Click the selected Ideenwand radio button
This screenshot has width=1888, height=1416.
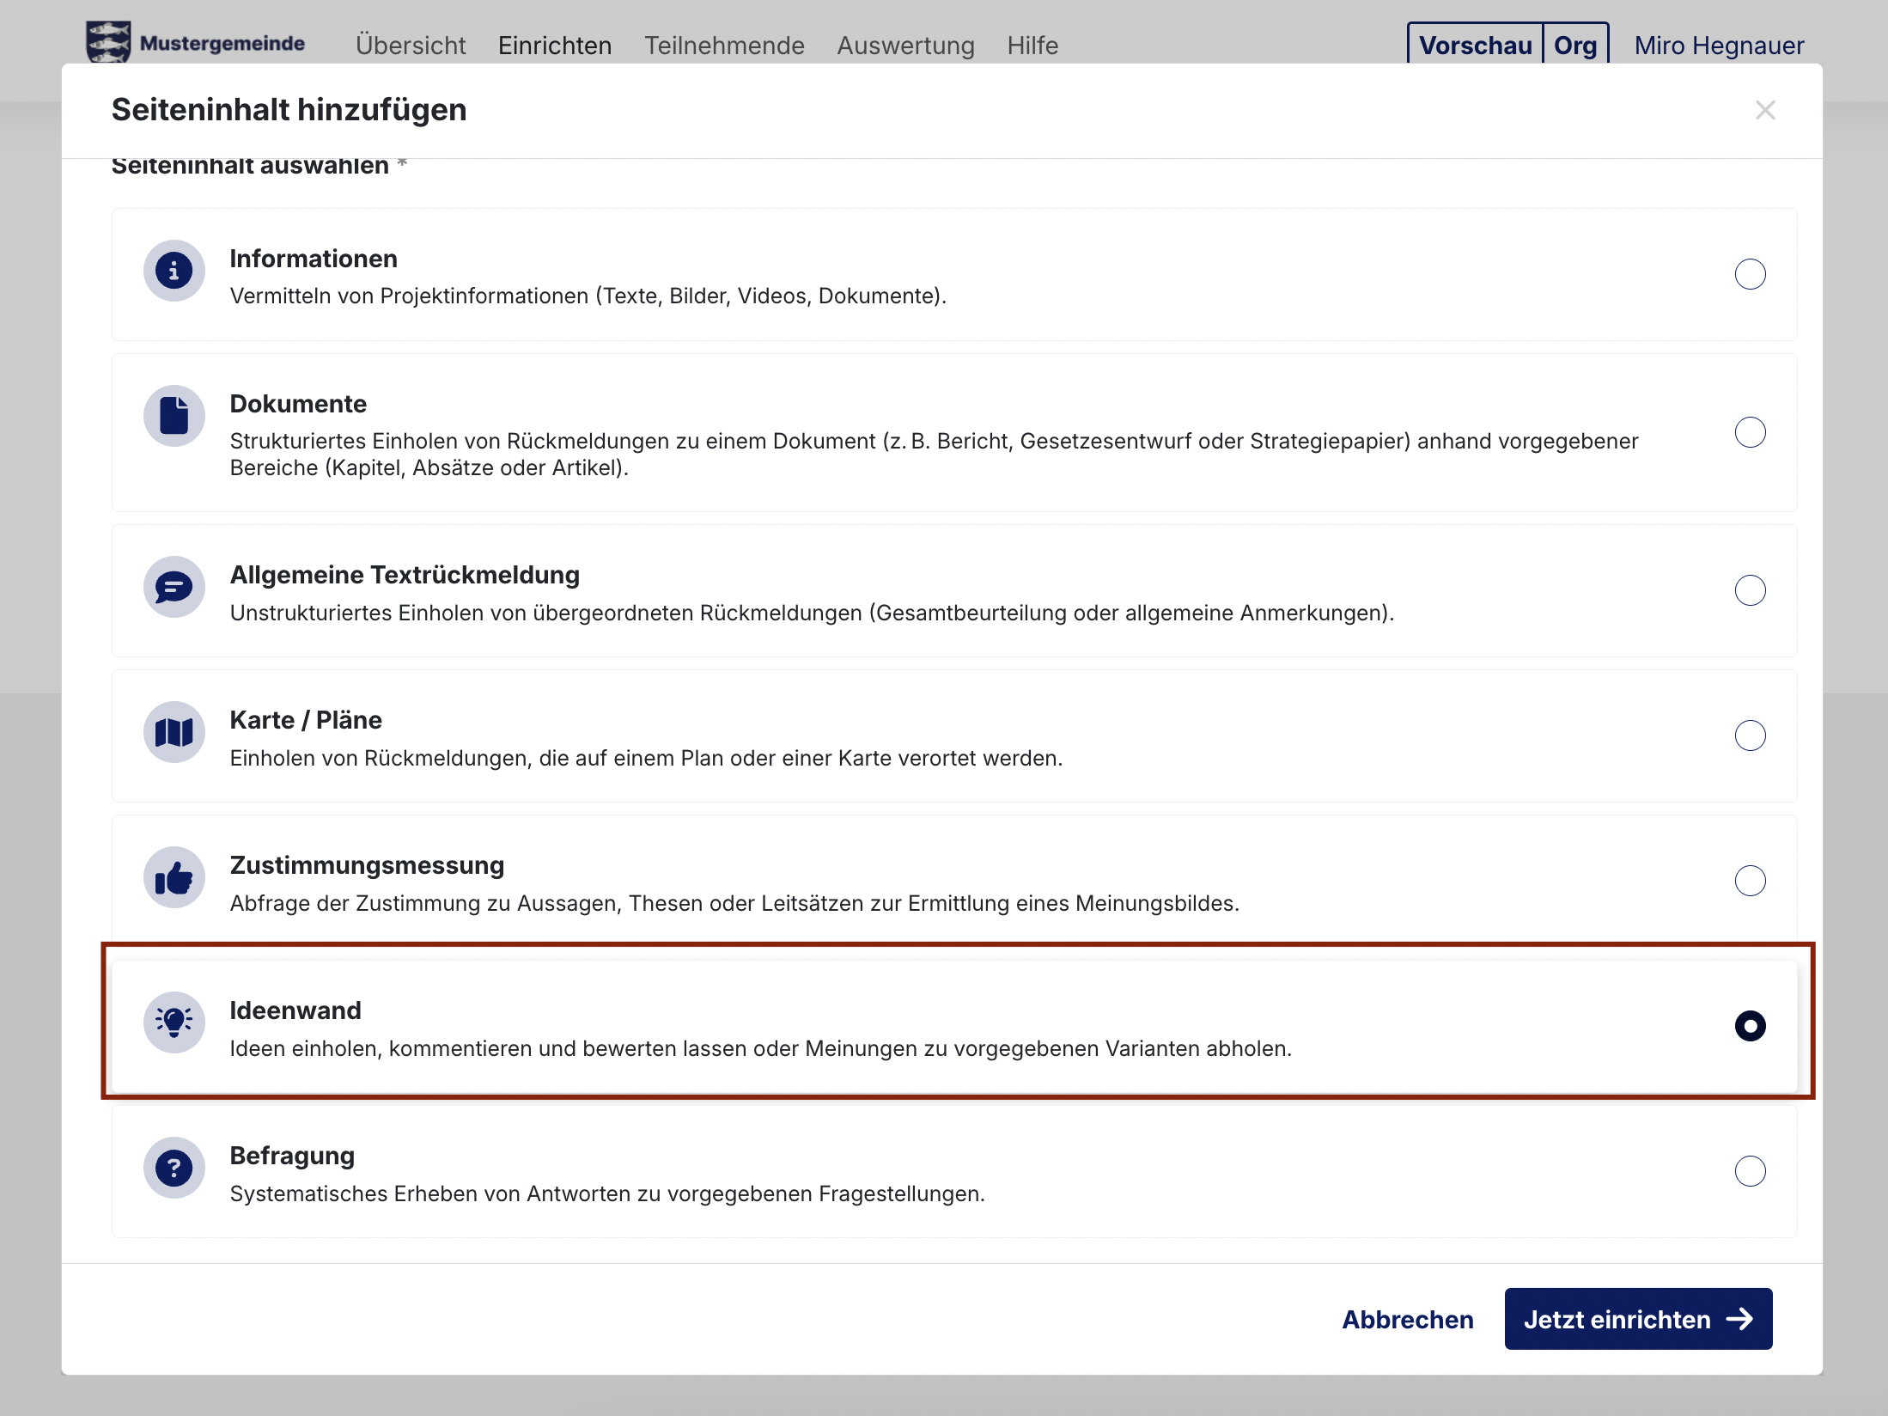pyautogui.click(x=1750, y=1026)
